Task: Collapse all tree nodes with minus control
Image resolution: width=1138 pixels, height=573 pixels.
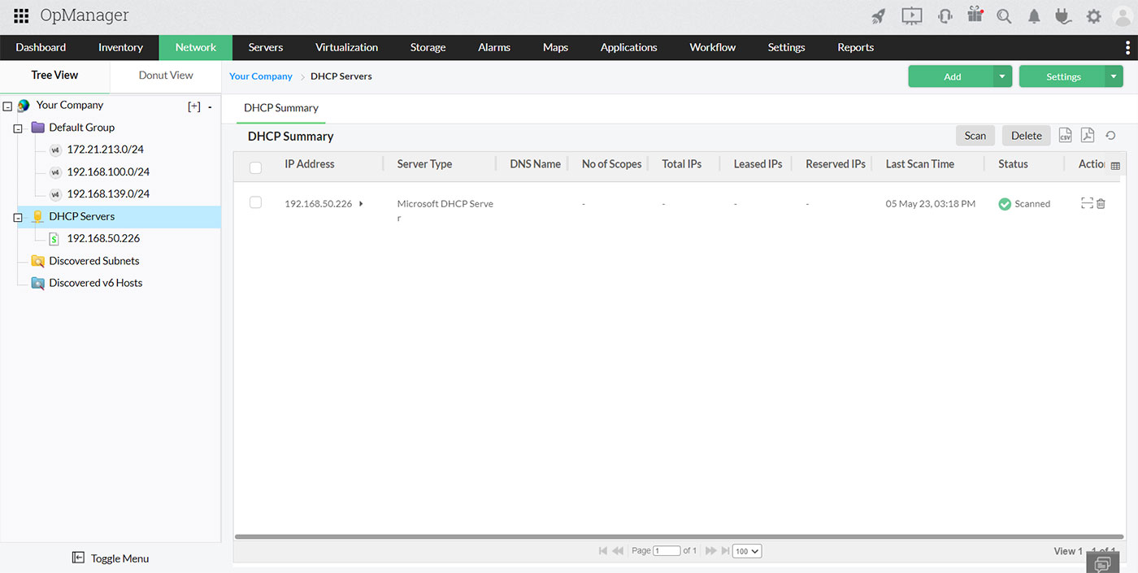Action: click(x=210, y=106)
